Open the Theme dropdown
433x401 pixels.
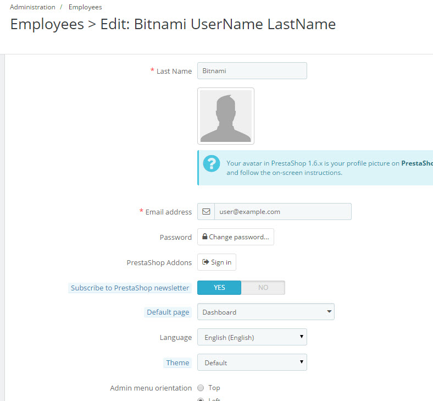tap(252, 362)
